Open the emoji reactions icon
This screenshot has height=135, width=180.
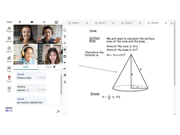[x=56, y=22]
